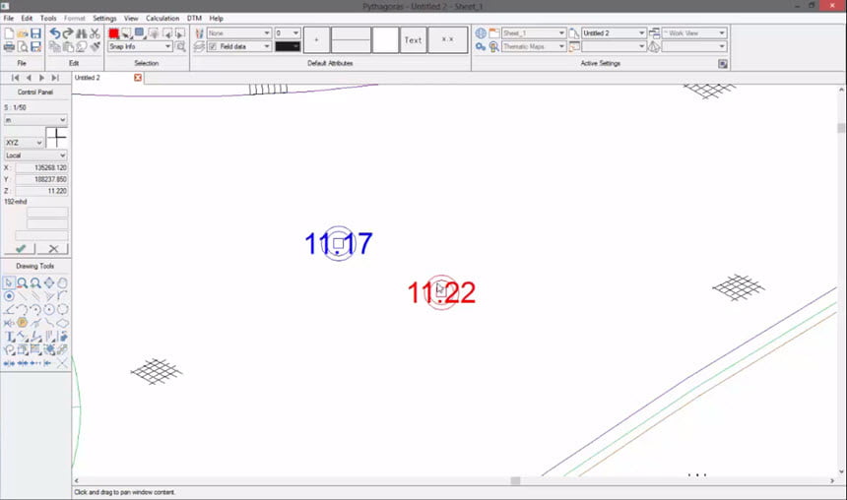This screenshot has width=847, height=500.
Task: Select the arrow pointer drawing tool
Action: click(9, 282)
